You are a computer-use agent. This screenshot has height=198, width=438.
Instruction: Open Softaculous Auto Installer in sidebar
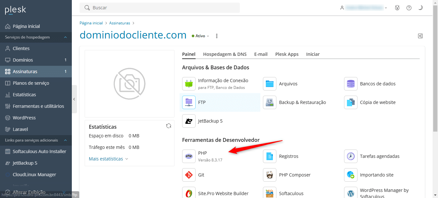(x=36, y=151)
